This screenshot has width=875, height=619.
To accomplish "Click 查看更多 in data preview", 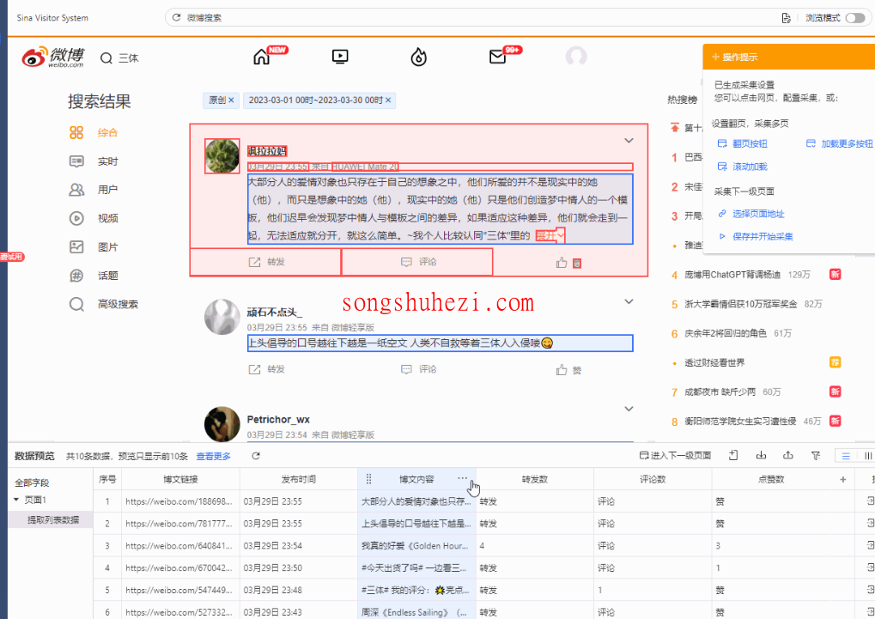I will [213, 457].
